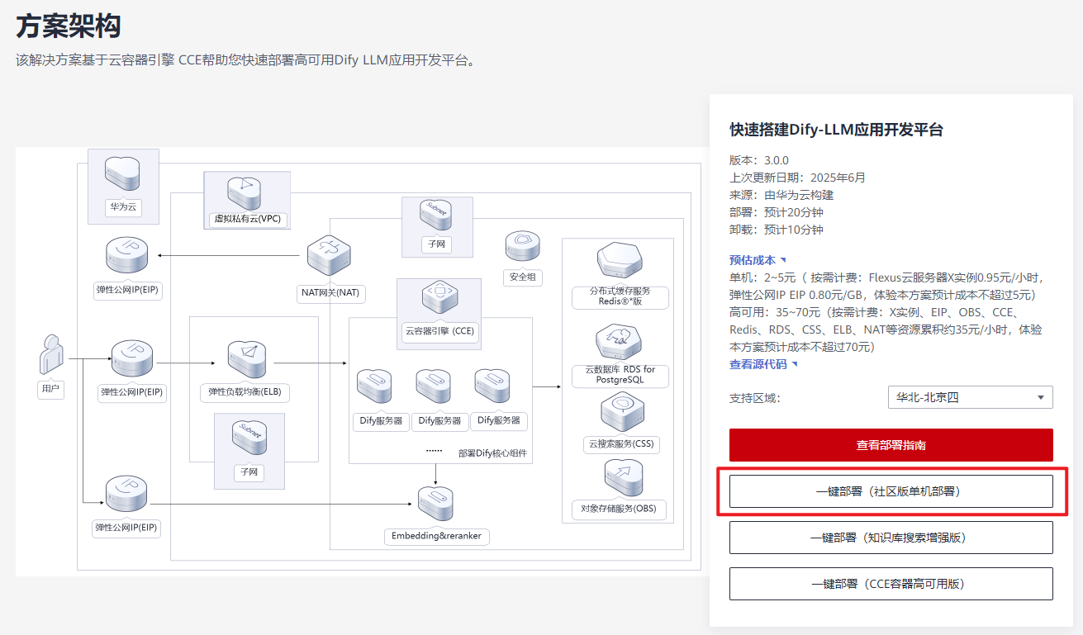Click 一键部署（CCE容器高可用版）button
This screenshot has height=635, width=1083.
[891, 584]
